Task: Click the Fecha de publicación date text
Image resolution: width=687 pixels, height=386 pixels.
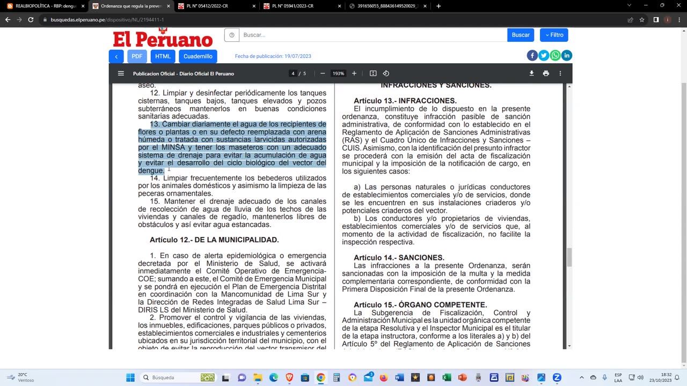Action: click(x=273, y=56)
